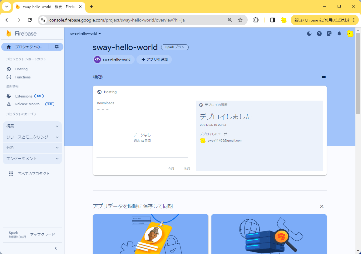The image size is (361, 254).
Task: Click the zoom magnifier icon in address bar
Action: [x=230, y=20]
